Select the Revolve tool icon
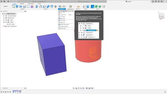Viewport: 167px width, 94px height. (21, 7)
